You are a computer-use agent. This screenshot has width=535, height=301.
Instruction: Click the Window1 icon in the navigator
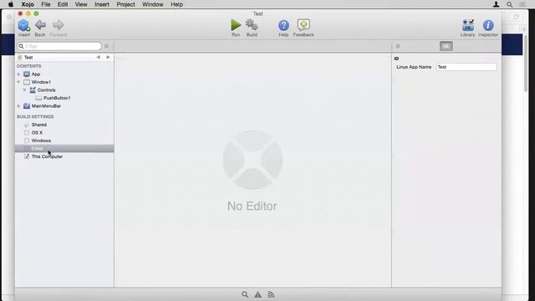coord(27,82)
